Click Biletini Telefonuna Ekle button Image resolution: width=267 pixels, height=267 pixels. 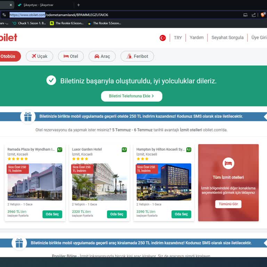131,96
